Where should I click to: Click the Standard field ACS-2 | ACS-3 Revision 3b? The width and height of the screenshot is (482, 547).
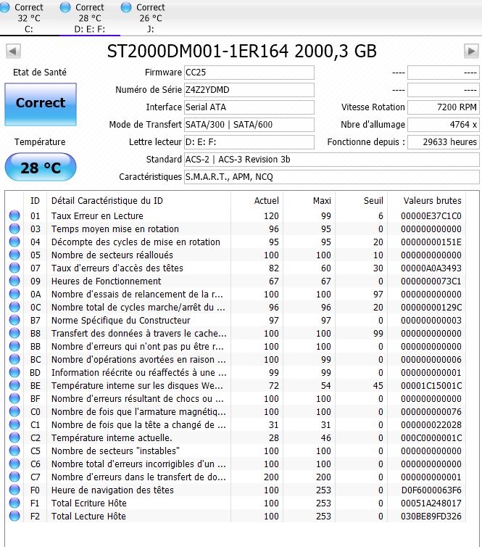(331, 160)
